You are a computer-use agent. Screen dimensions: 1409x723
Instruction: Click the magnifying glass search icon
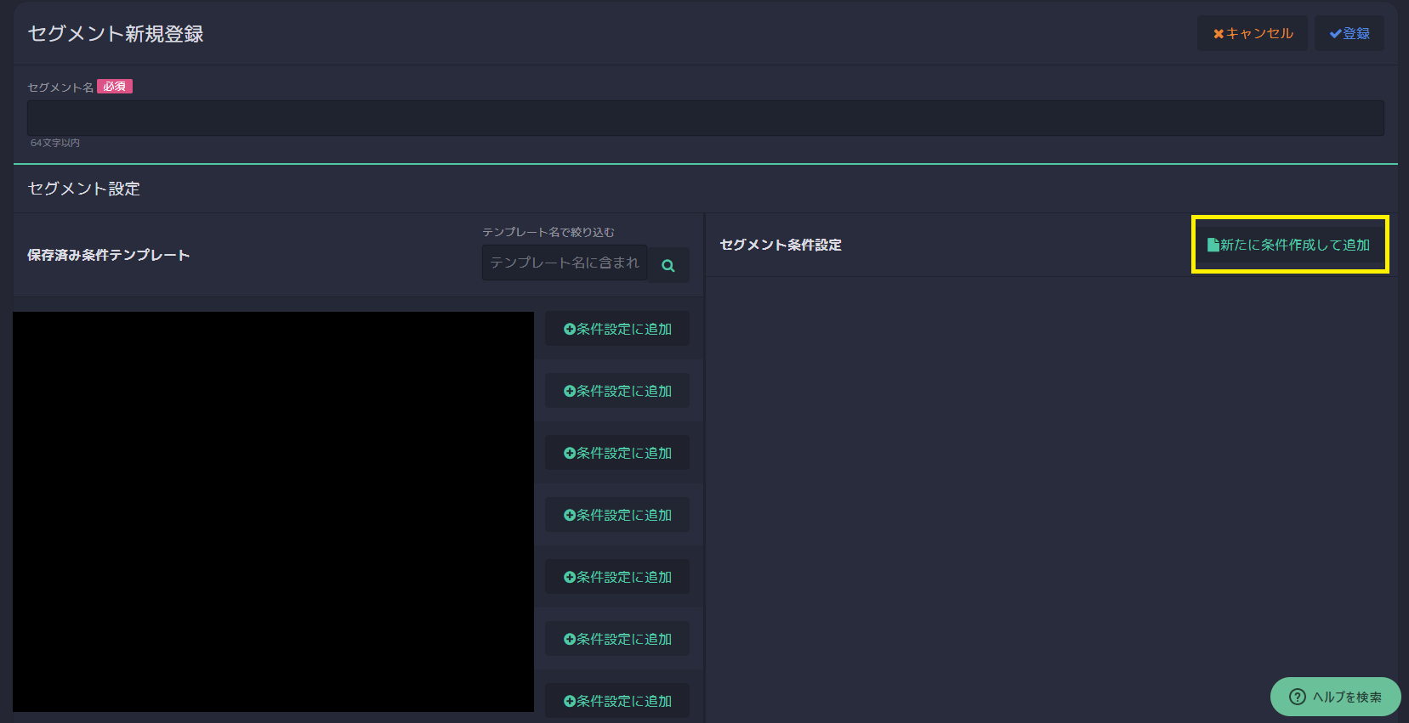coord(668,265)
